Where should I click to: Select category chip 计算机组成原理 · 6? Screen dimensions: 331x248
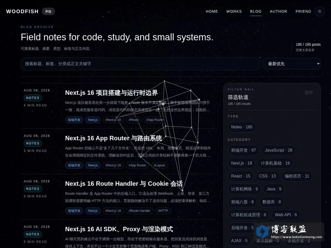click(249, 215)
